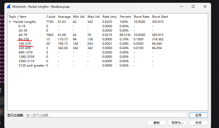Select the 160-319 length row
This screenshot has width=219, height=128.
107,44
